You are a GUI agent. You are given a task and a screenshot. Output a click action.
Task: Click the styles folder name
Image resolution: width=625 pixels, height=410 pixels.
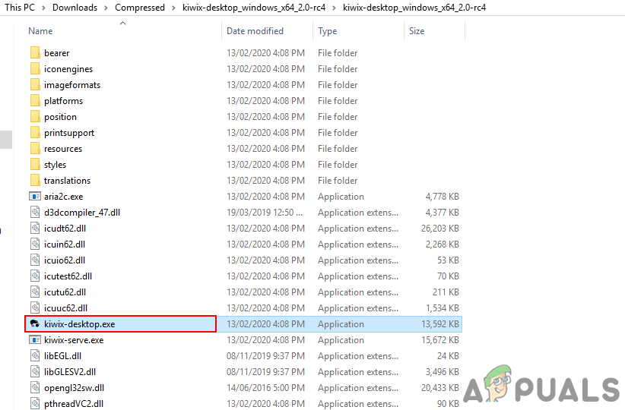[55, 165]
